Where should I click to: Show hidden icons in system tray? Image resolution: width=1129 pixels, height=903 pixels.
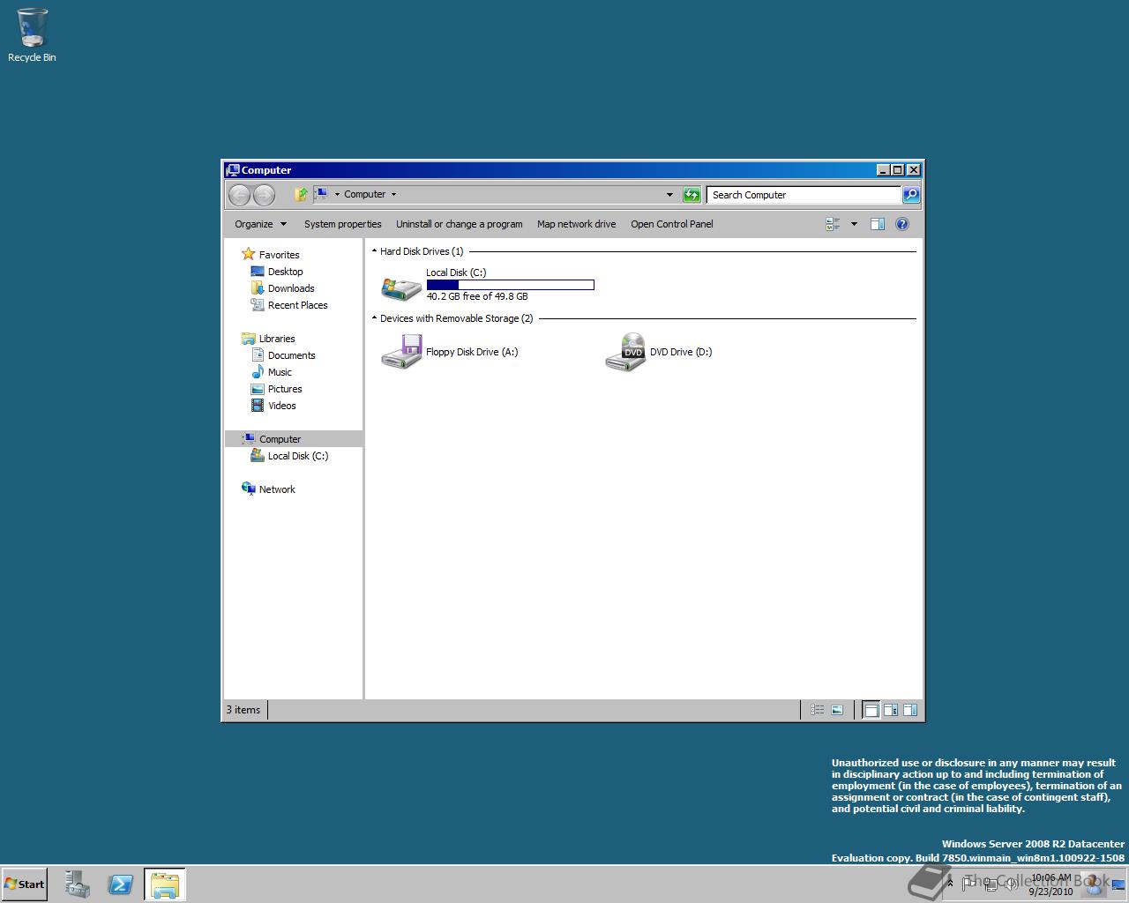coord(950,884)
